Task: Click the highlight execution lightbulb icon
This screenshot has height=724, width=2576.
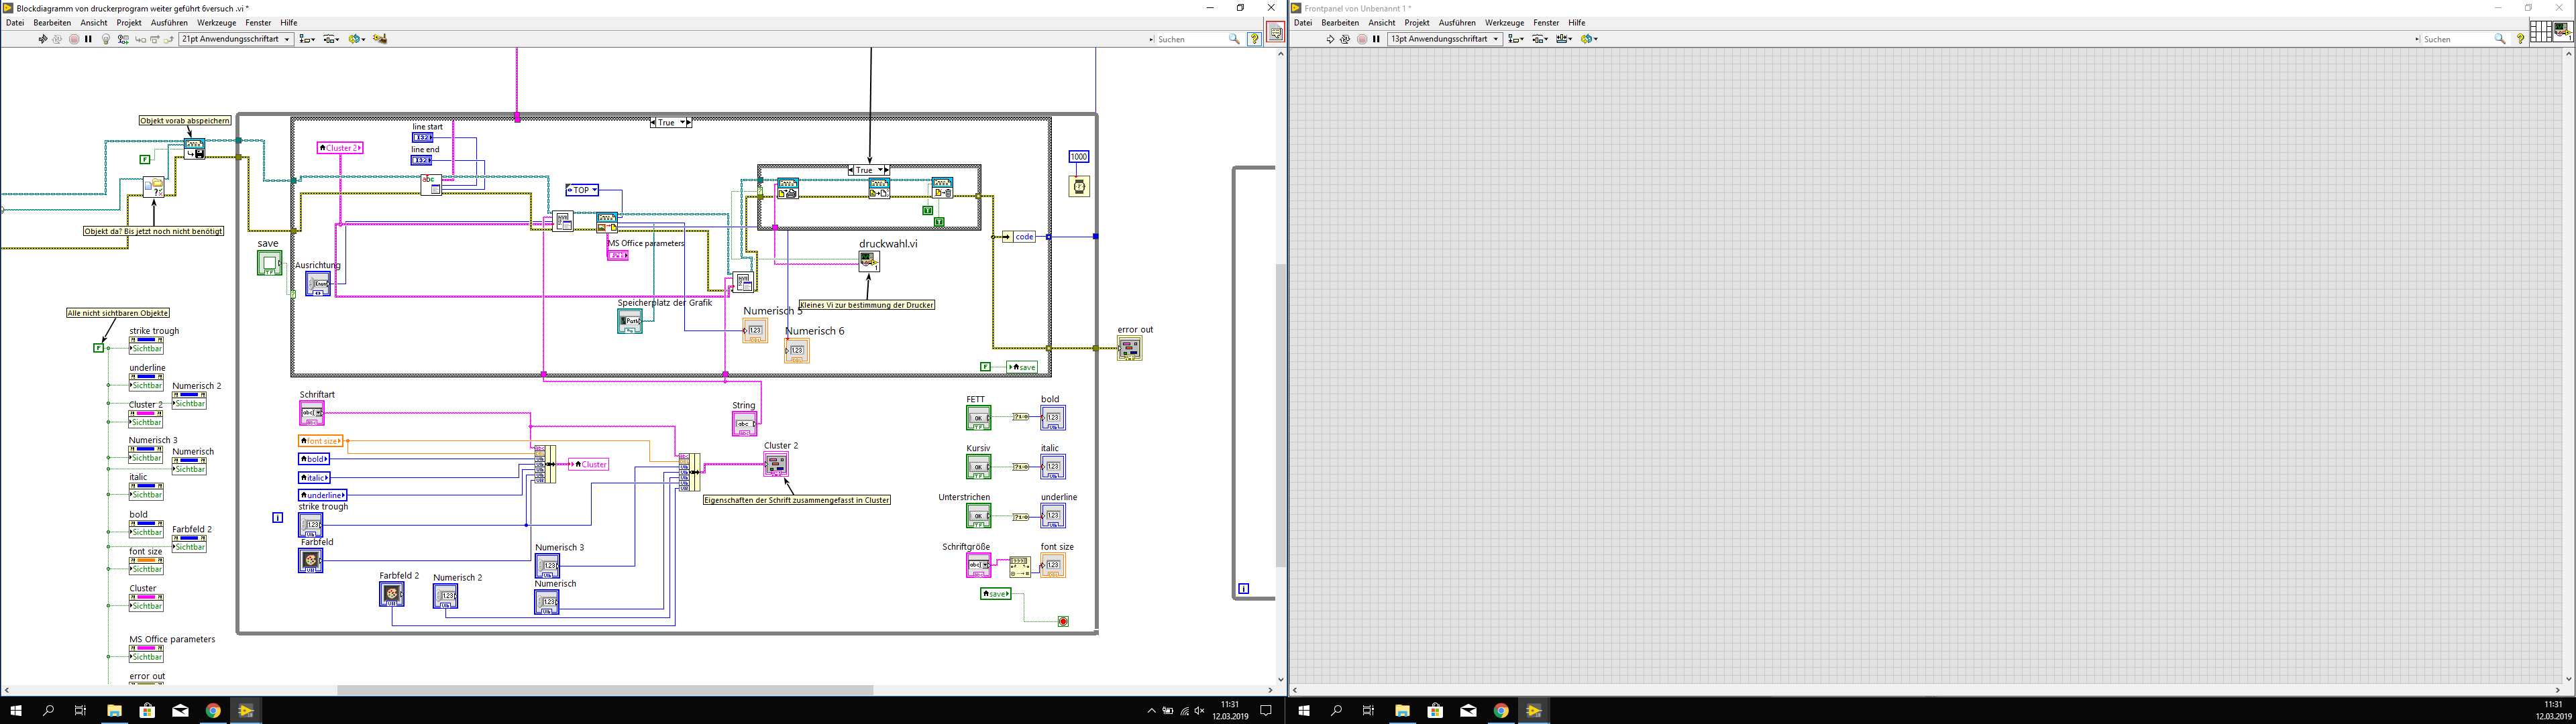Action: 106,39
